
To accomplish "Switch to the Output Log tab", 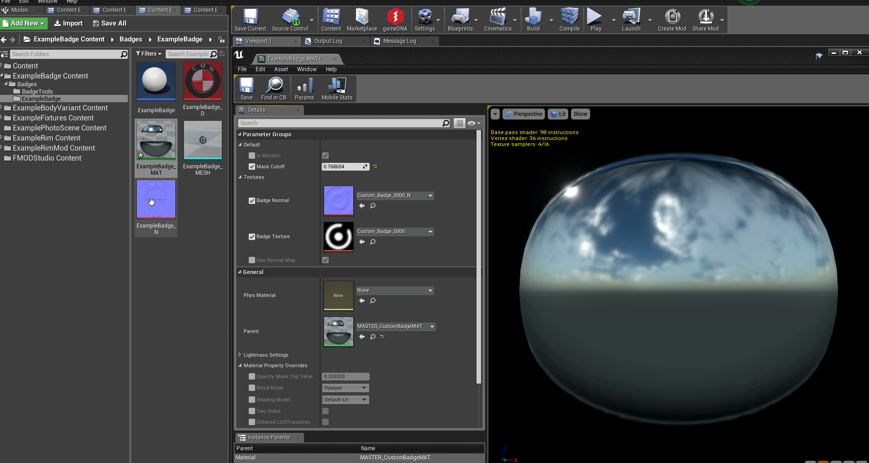I will pos(328,41).
